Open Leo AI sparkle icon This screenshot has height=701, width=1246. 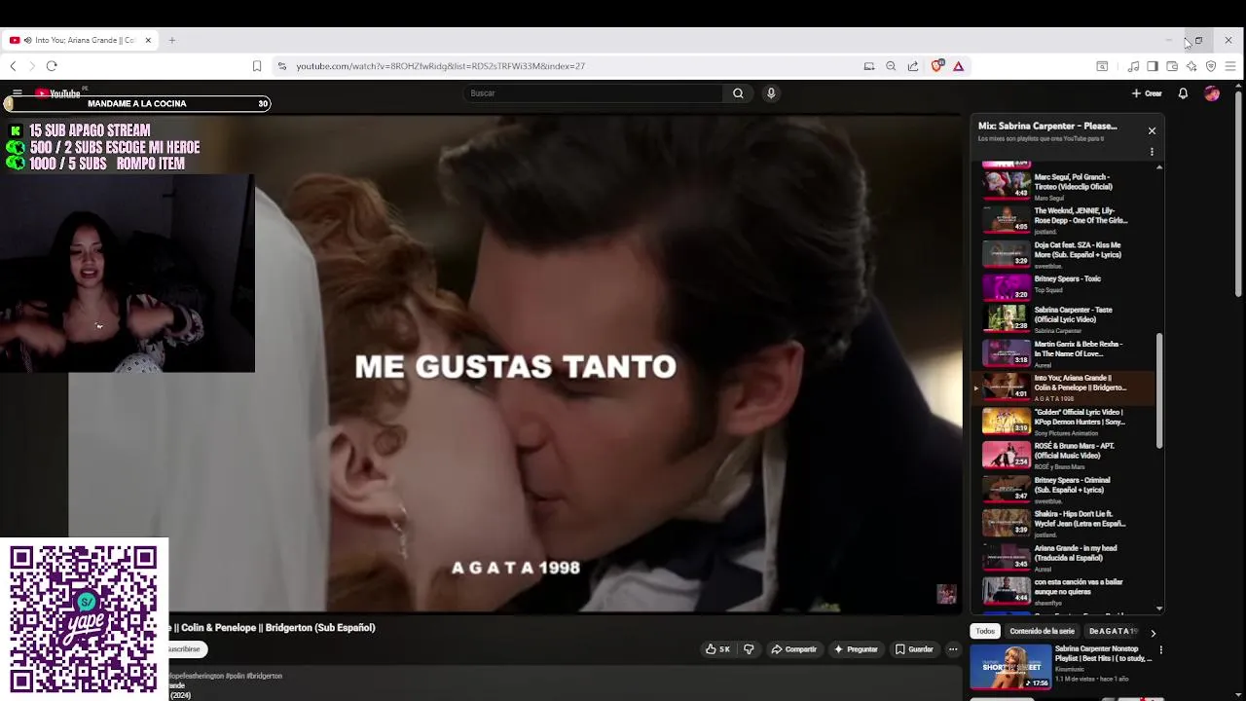1191,66
